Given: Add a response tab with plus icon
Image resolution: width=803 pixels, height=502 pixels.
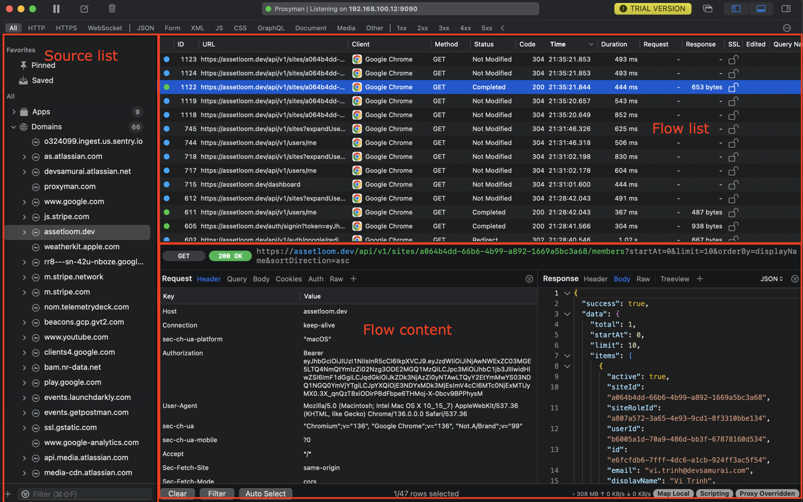Looking at the screenshot, I should [700, 279].
